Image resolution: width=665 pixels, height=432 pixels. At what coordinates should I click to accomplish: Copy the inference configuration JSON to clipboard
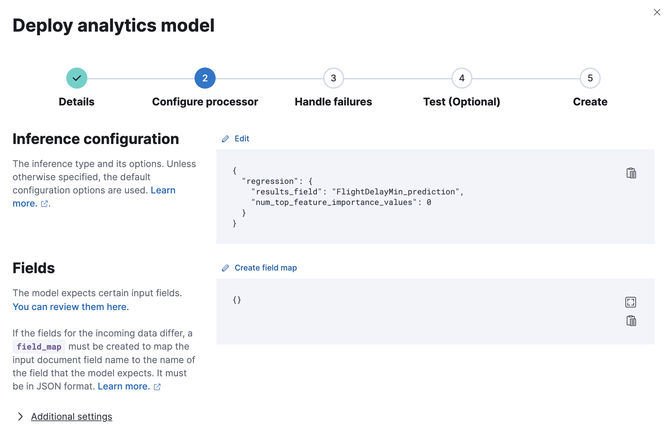[x=631, y=173]
